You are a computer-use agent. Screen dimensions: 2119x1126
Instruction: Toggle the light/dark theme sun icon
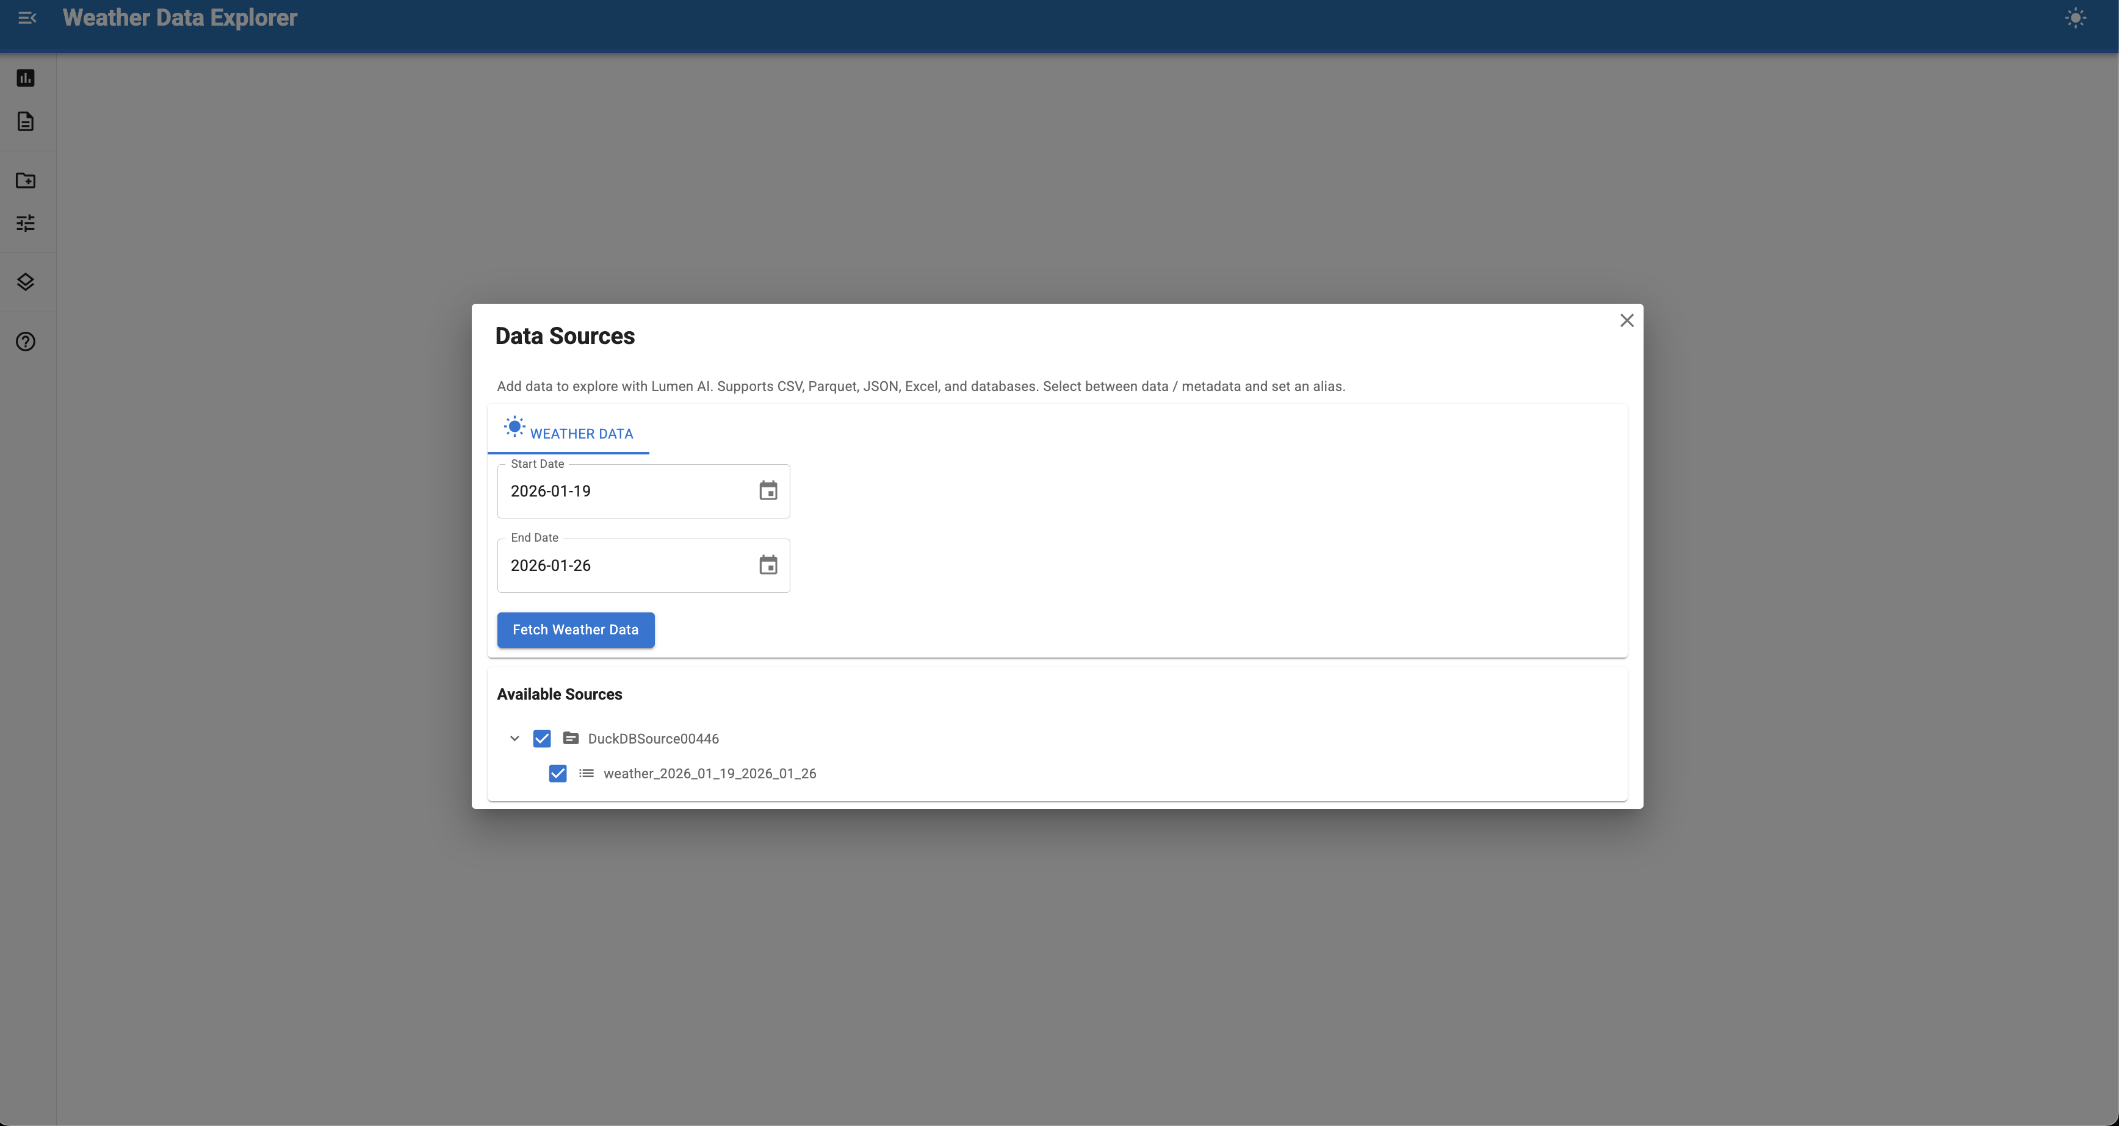2076,18
